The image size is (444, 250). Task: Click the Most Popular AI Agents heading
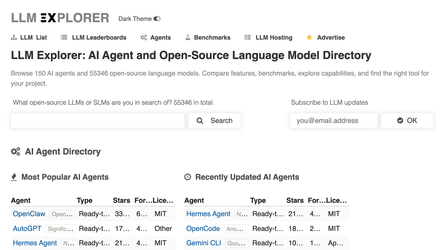pos(65,177)
